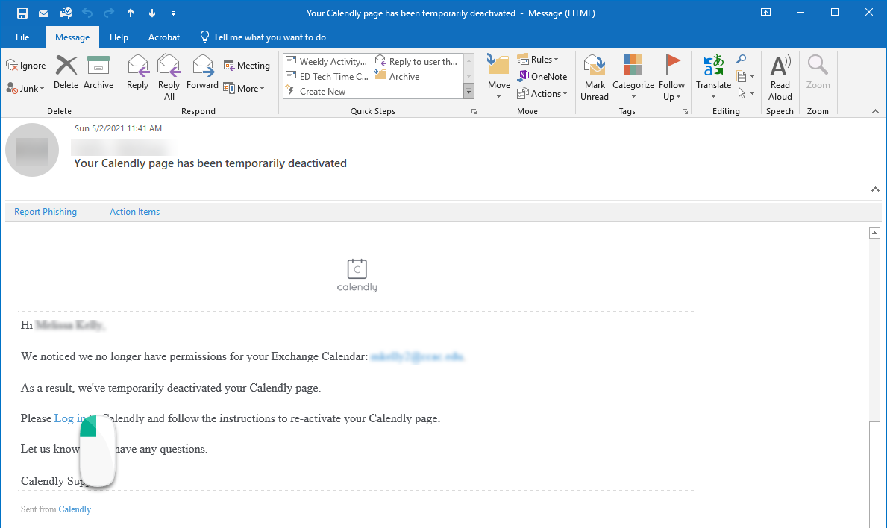Open the More respond options dropdown
Screen dimensions: 887x528
[244, 88]
